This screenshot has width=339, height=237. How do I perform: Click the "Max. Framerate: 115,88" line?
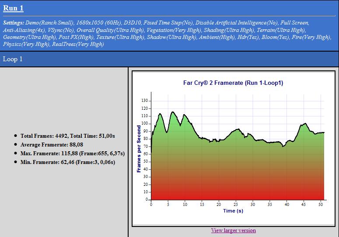(x=73, y=153)
